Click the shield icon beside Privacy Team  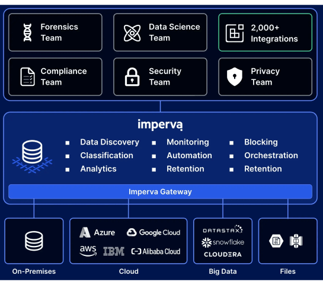pyautogui.click(x=235, y=76)
